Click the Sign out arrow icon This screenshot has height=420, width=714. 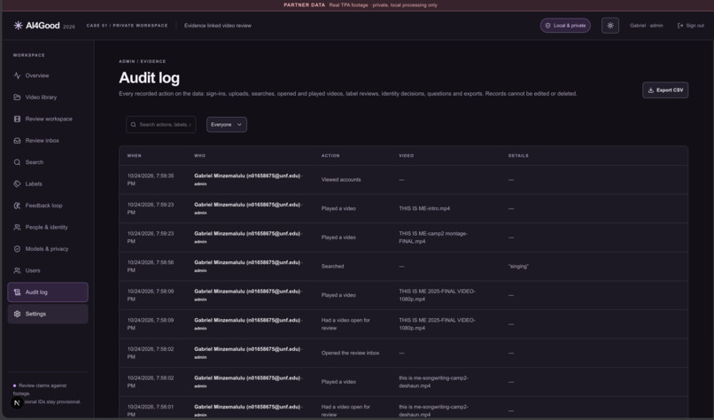point(680,26)
